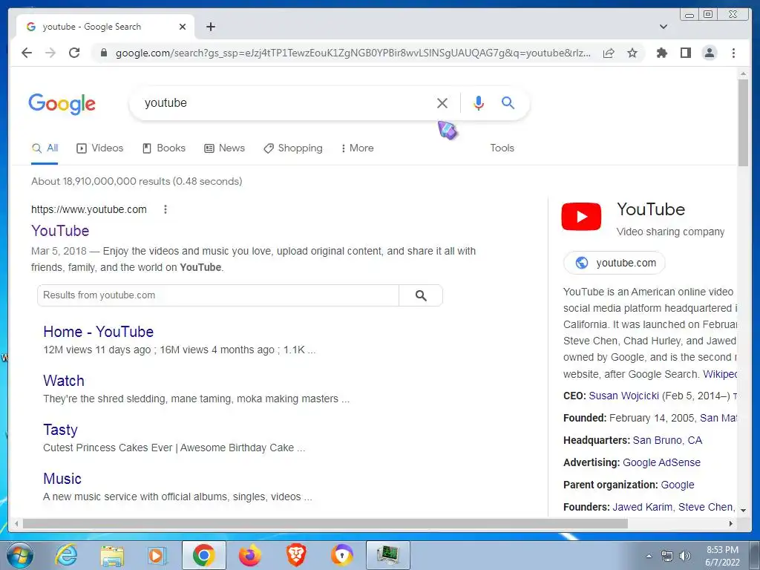Screen dimensions: 760x570
Task: Expand the More search options
Action: pos(357,148)
